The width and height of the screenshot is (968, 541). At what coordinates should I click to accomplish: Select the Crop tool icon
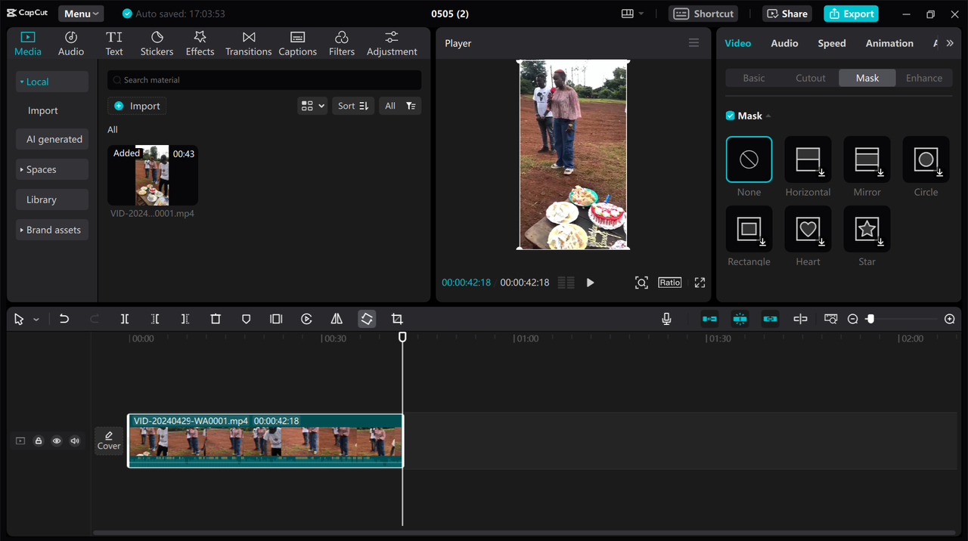point(397,319)
